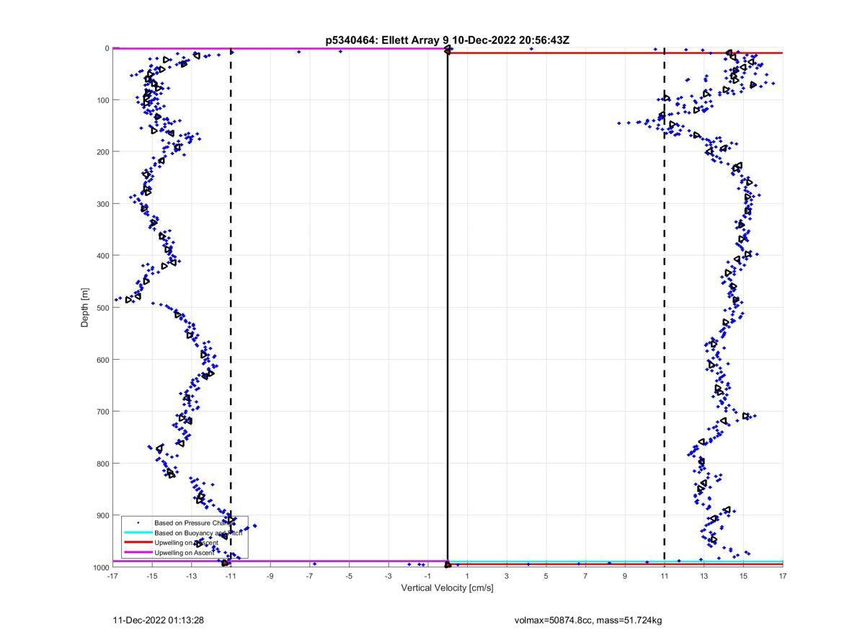This screenshot has height=638, width=865.
Task: Click the depth tick label 200
Action: pos(102,152)
